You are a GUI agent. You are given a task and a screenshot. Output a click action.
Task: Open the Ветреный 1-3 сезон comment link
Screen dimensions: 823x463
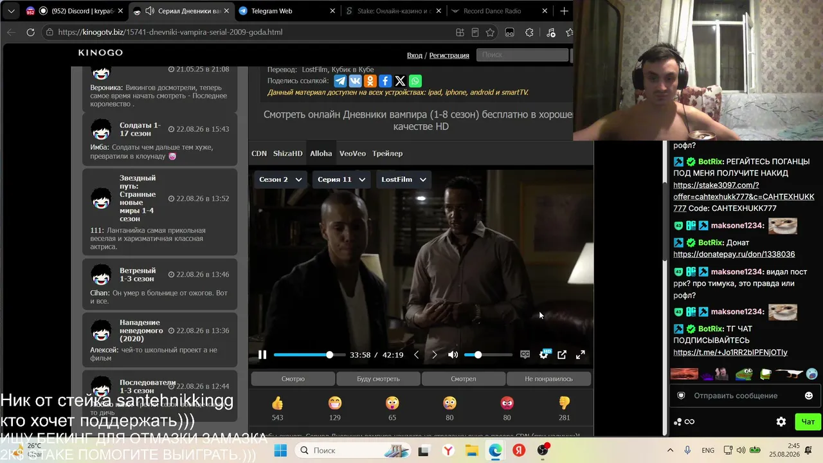coord(138,275)
